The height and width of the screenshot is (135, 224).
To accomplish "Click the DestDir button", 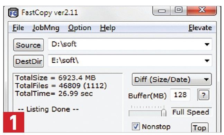I will [x=28, y=61].
